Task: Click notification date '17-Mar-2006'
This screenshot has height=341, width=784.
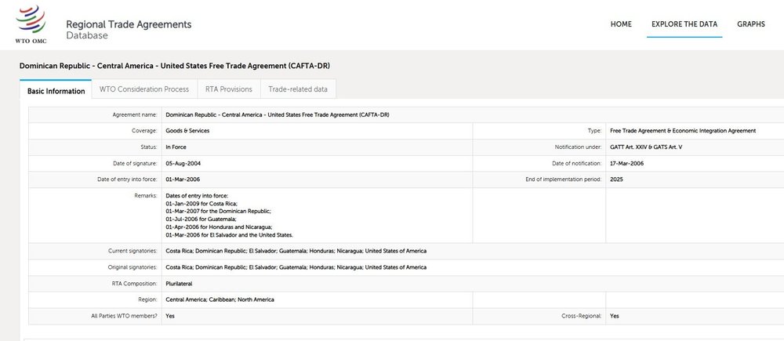Action: pyautogui.click(x=627, y=164)
